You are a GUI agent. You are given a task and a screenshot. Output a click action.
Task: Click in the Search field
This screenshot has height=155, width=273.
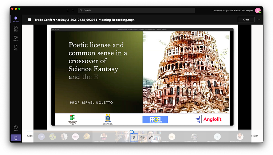pyautogui.click(x=136, y=11)
